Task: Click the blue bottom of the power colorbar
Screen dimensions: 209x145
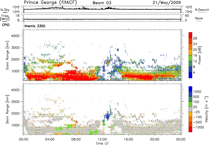Action: tap(190, 75)
